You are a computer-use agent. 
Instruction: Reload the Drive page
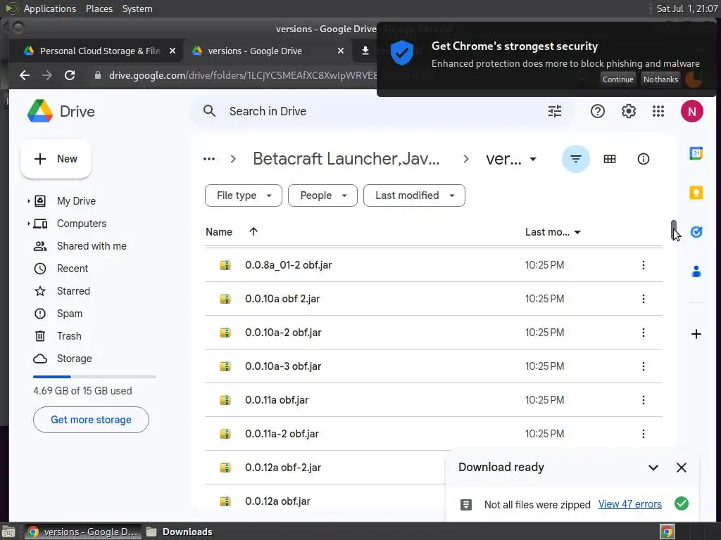point(70,75)
